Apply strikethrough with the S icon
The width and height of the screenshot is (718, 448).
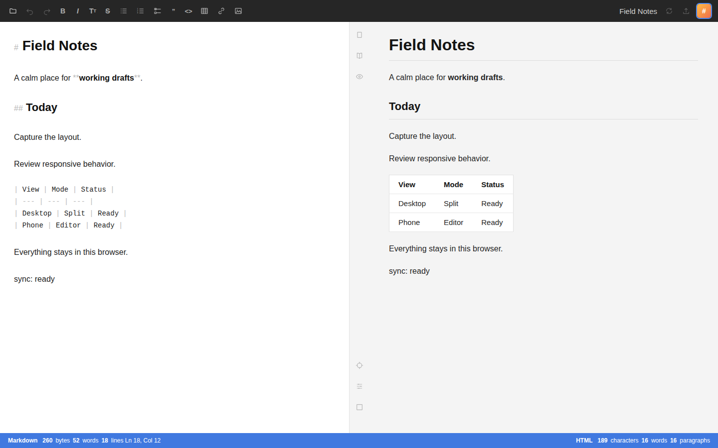108,11
